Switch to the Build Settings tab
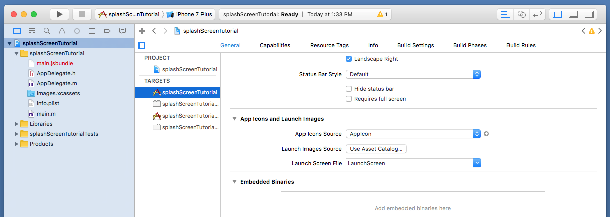The height and width of the screenshot is (217, 610). tap(415, 45)
